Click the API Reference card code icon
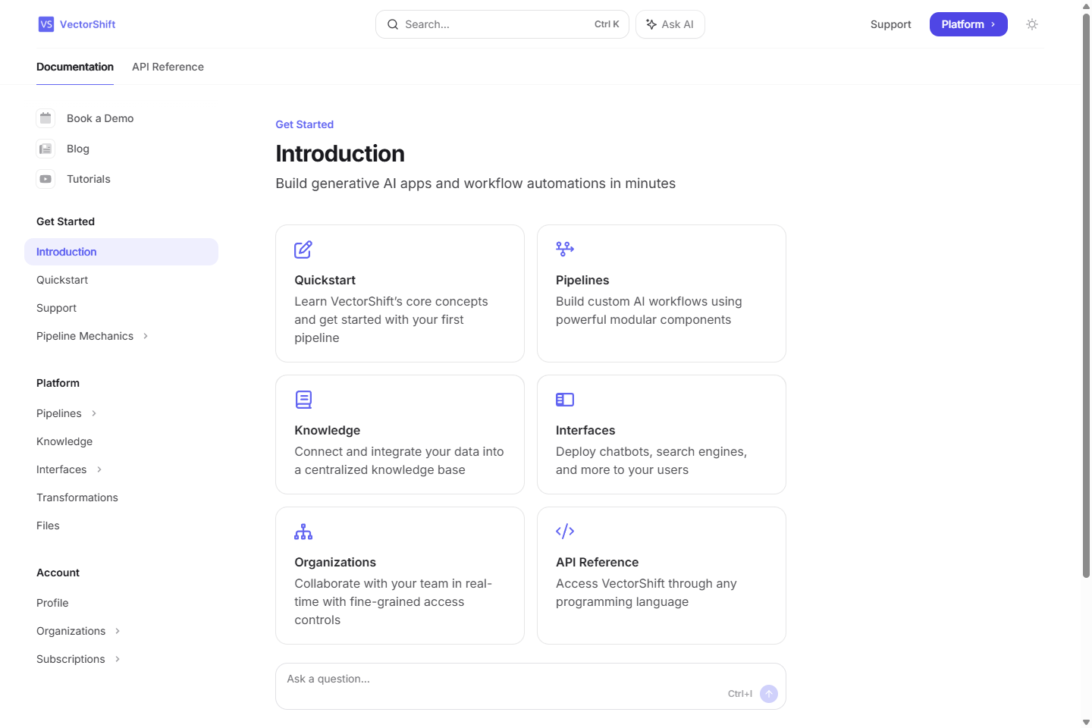 point(565,532)
